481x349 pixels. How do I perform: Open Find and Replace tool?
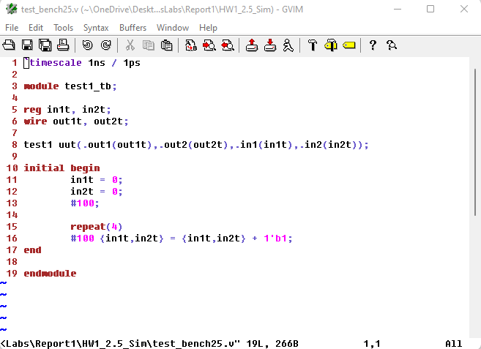(x=191, y=45)
